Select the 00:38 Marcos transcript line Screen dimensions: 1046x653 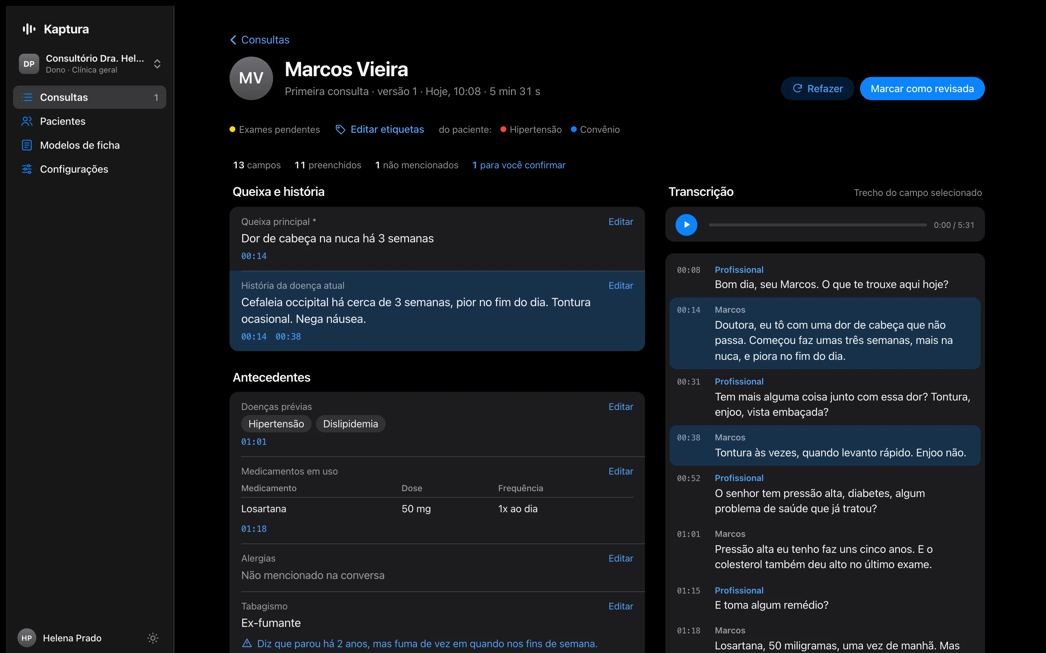(x=825, y=445)
